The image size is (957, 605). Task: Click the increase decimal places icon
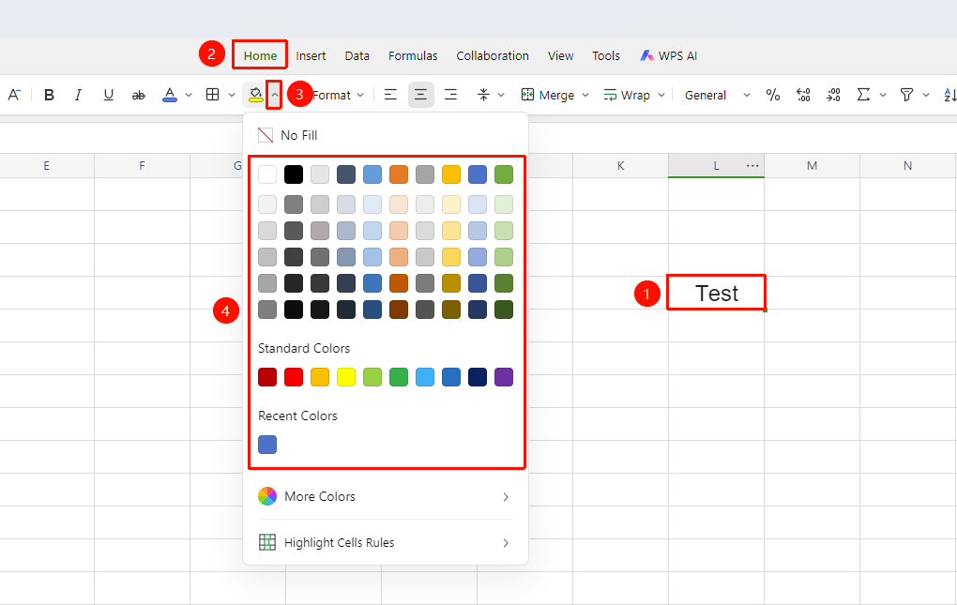point(803,95)
